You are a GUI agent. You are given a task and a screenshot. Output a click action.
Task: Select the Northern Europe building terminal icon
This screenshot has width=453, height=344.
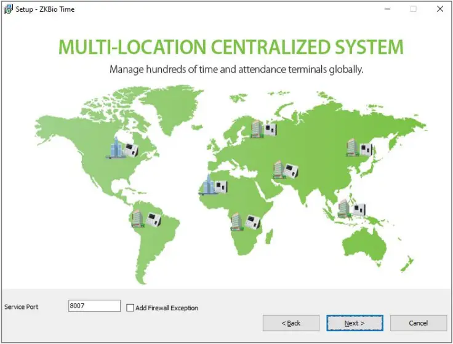tap(264, 129)
